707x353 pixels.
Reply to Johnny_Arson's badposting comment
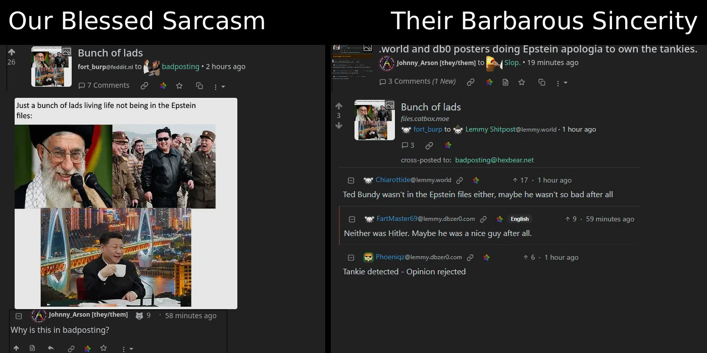51,348
